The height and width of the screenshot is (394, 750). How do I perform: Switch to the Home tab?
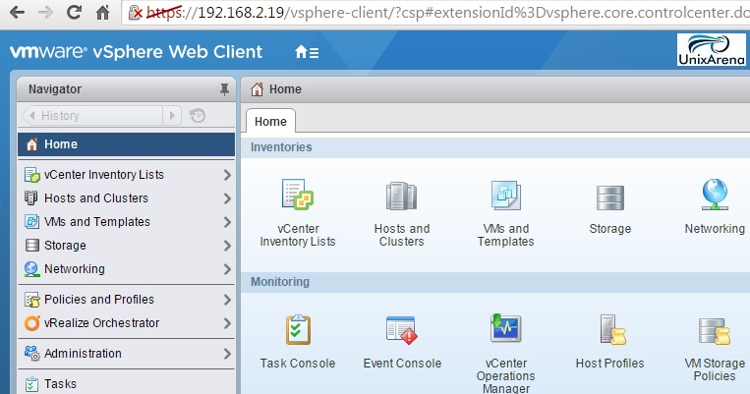click(x=270, y=122)
